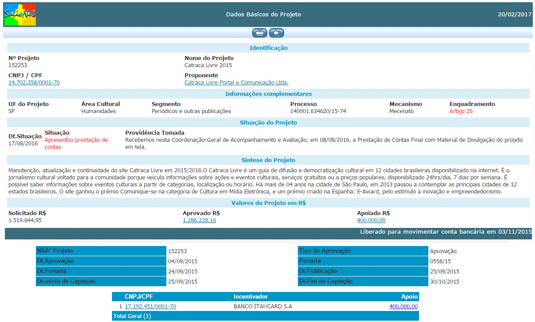This screenshot has height=322, width=535.
Task: Click the Dt.Início de Captação value 25/09/2015
Action: 183,281
